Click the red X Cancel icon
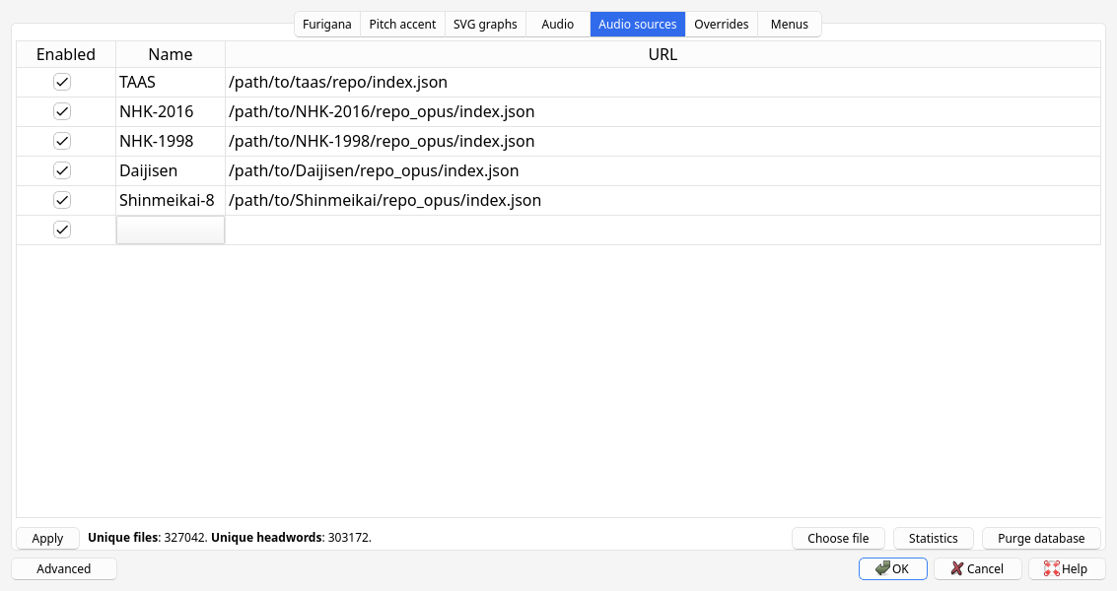This screenshot has height=591, width=1117. click(x=956, y=568)
